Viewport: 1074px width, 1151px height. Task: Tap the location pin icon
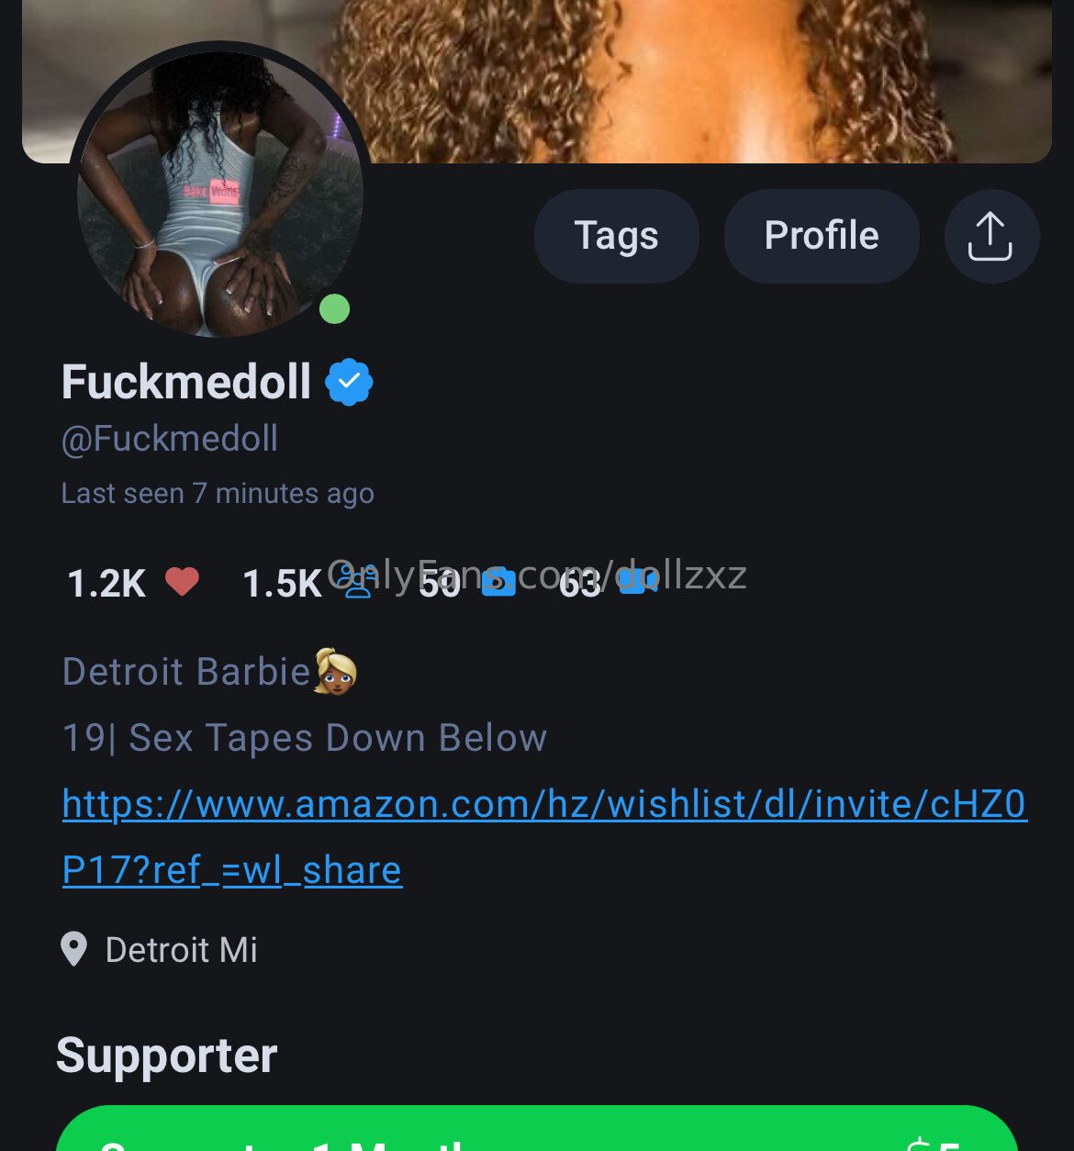point(73,949)
